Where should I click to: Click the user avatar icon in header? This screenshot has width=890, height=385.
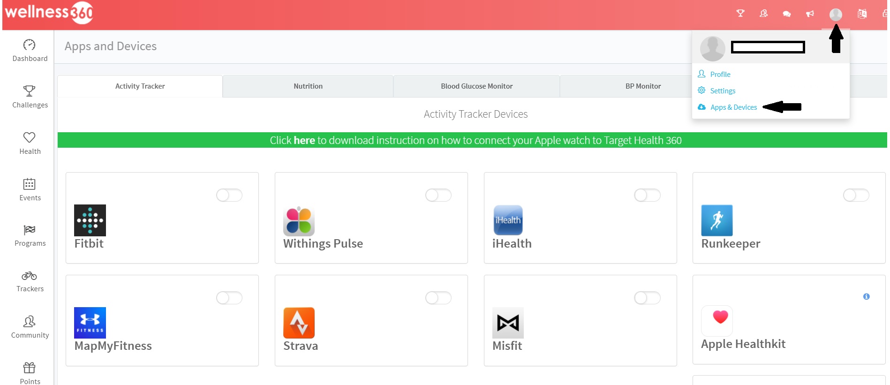point(836,15)
